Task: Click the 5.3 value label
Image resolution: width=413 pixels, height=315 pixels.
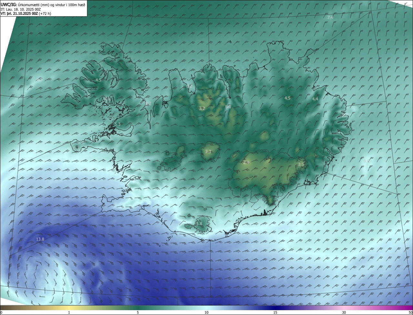Action: tap(117, 124)
